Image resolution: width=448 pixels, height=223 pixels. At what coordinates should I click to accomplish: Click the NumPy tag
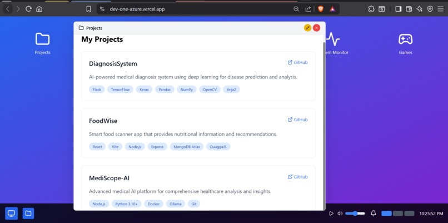tap(187, 90)
